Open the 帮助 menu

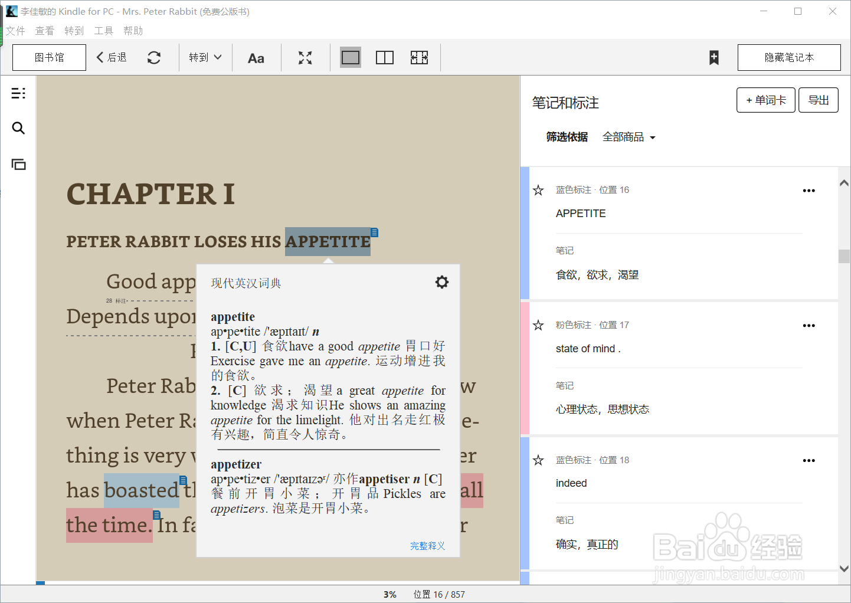(x=133, y=31)
